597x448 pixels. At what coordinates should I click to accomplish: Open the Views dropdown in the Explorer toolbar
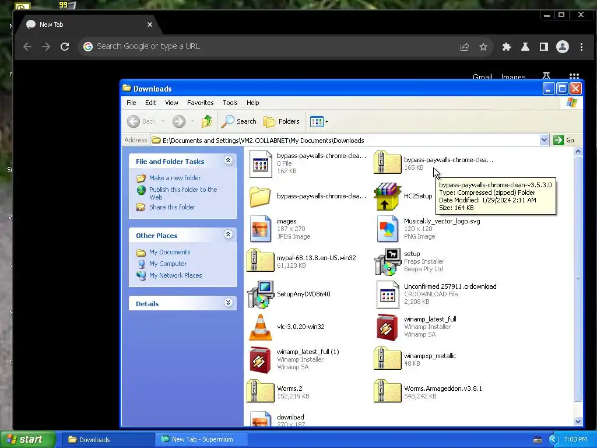pyautogui.click(x=319, y=121)
